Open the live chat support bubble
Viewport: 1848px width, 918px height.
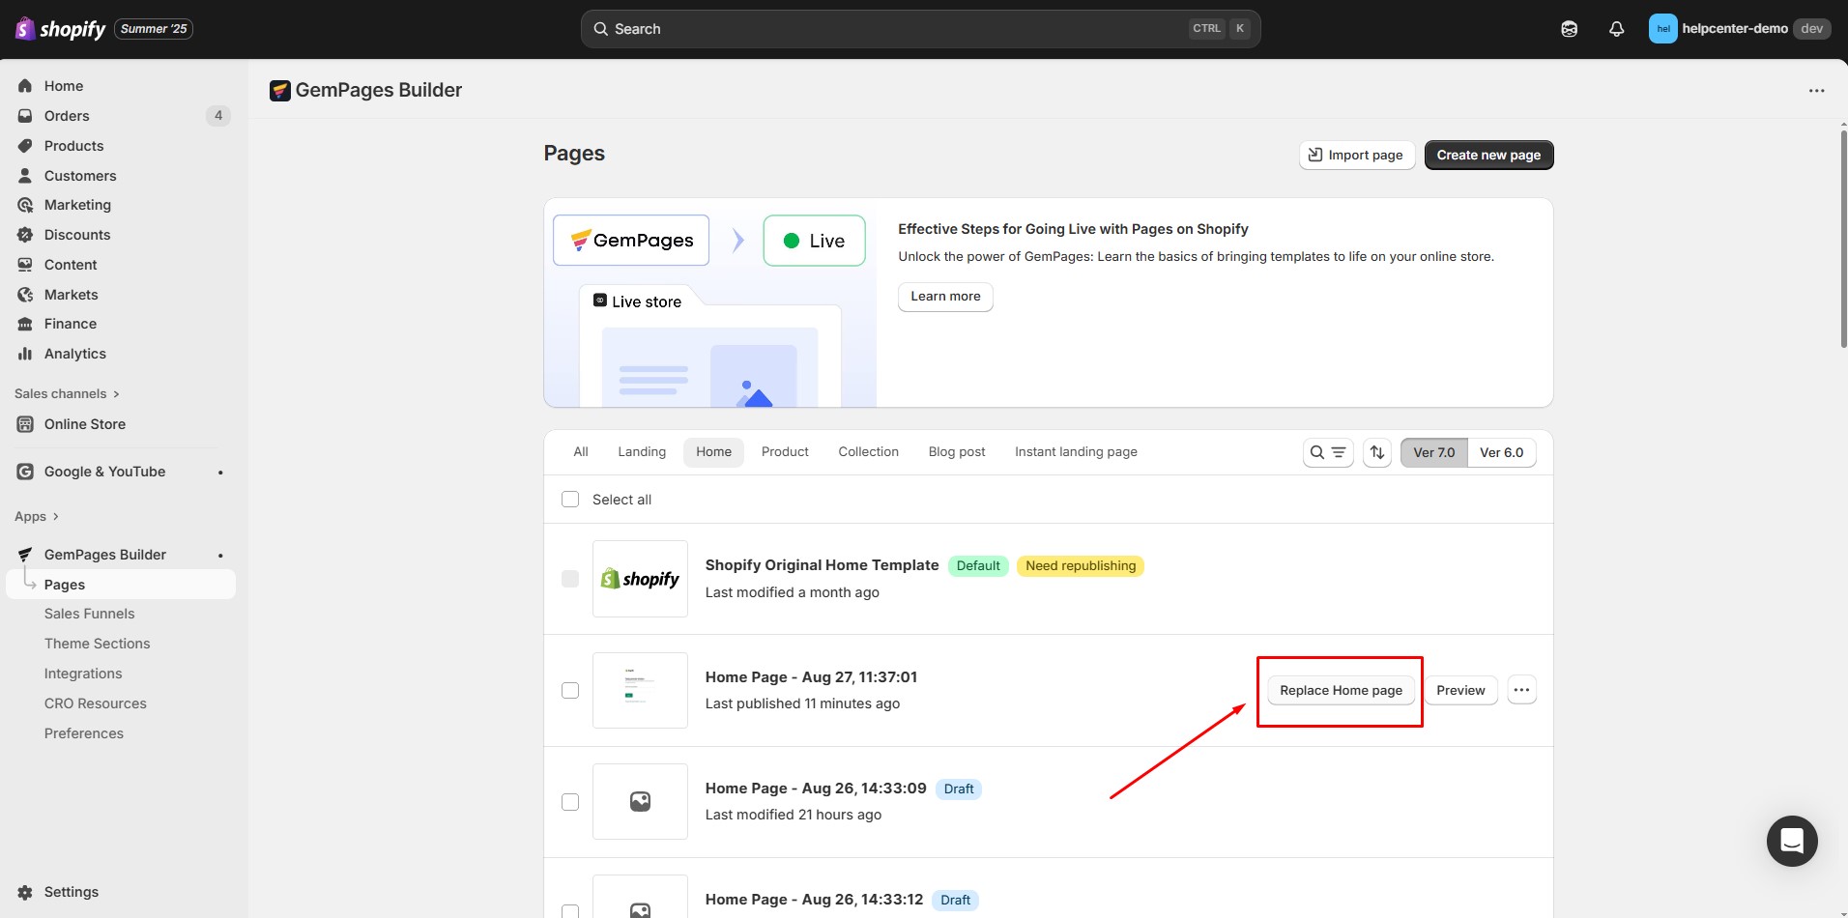1791,841
